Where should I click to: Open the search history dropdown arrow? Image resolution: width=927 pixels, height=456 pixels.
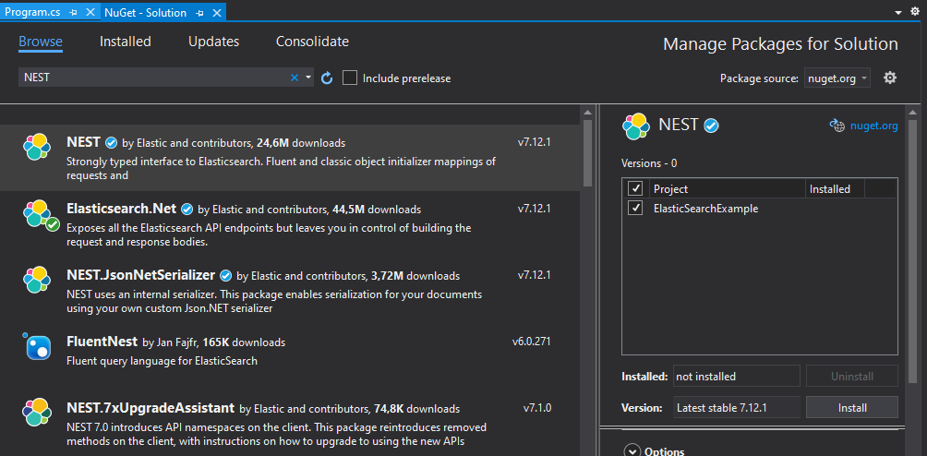(308, 78)
